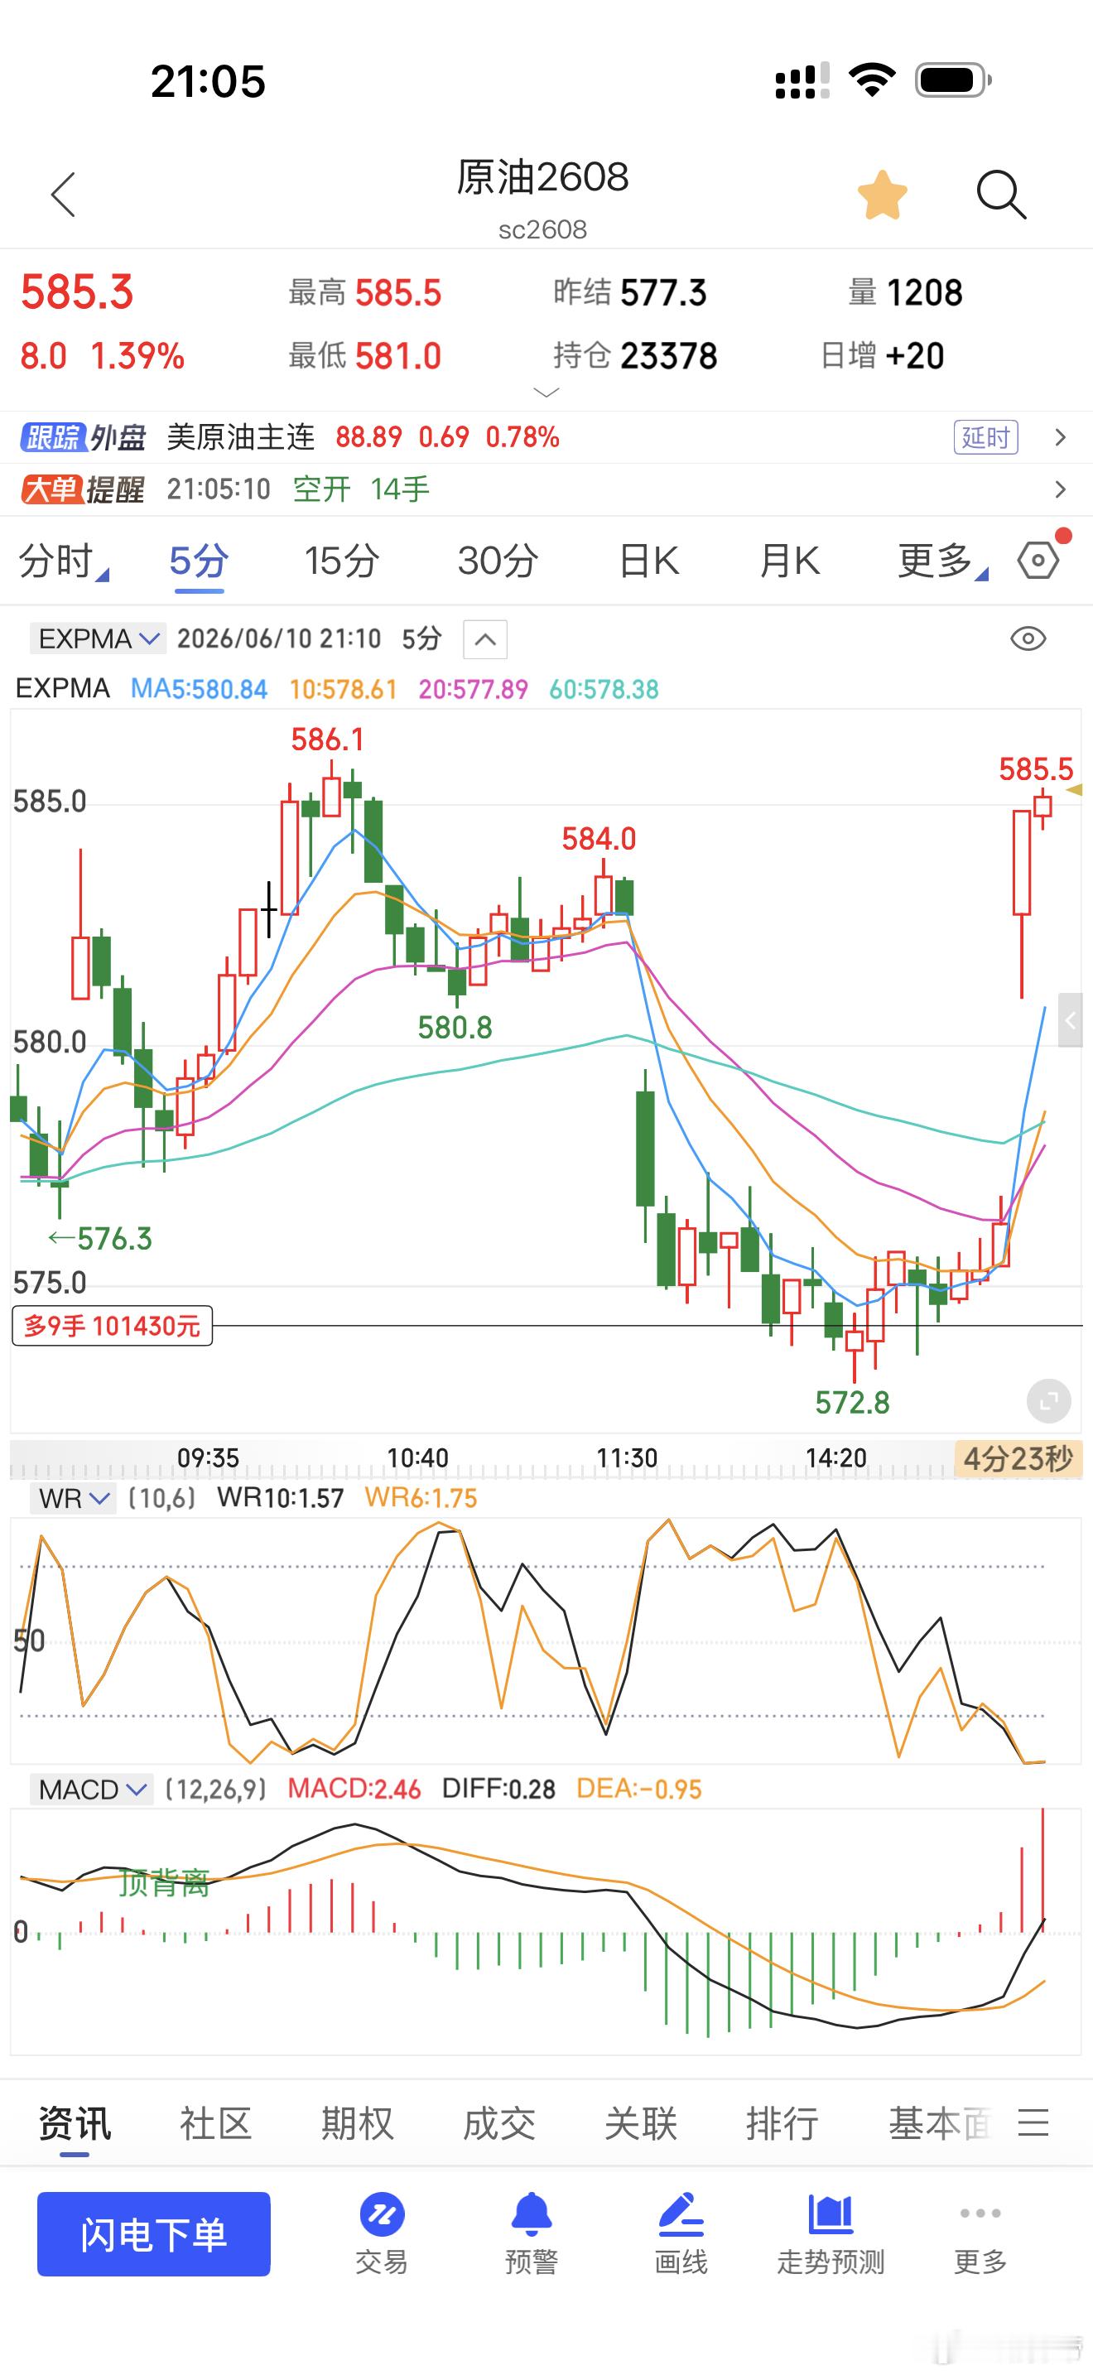Click the 10:578.61 legend value
1093x2375 pixels.
343,689
